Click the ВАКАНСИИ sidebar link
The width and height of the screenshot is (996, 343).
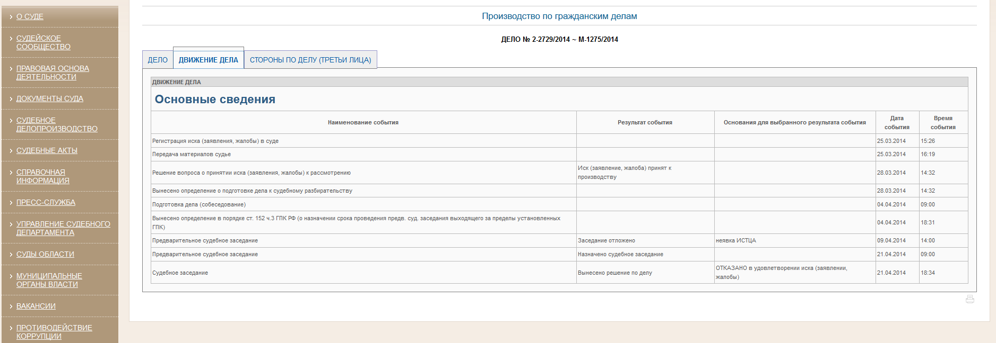36,306
